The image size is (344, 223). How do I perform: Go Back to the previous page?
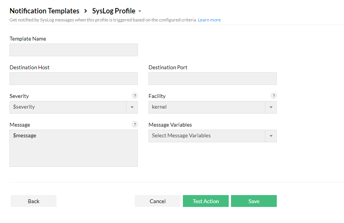[33, 201]
